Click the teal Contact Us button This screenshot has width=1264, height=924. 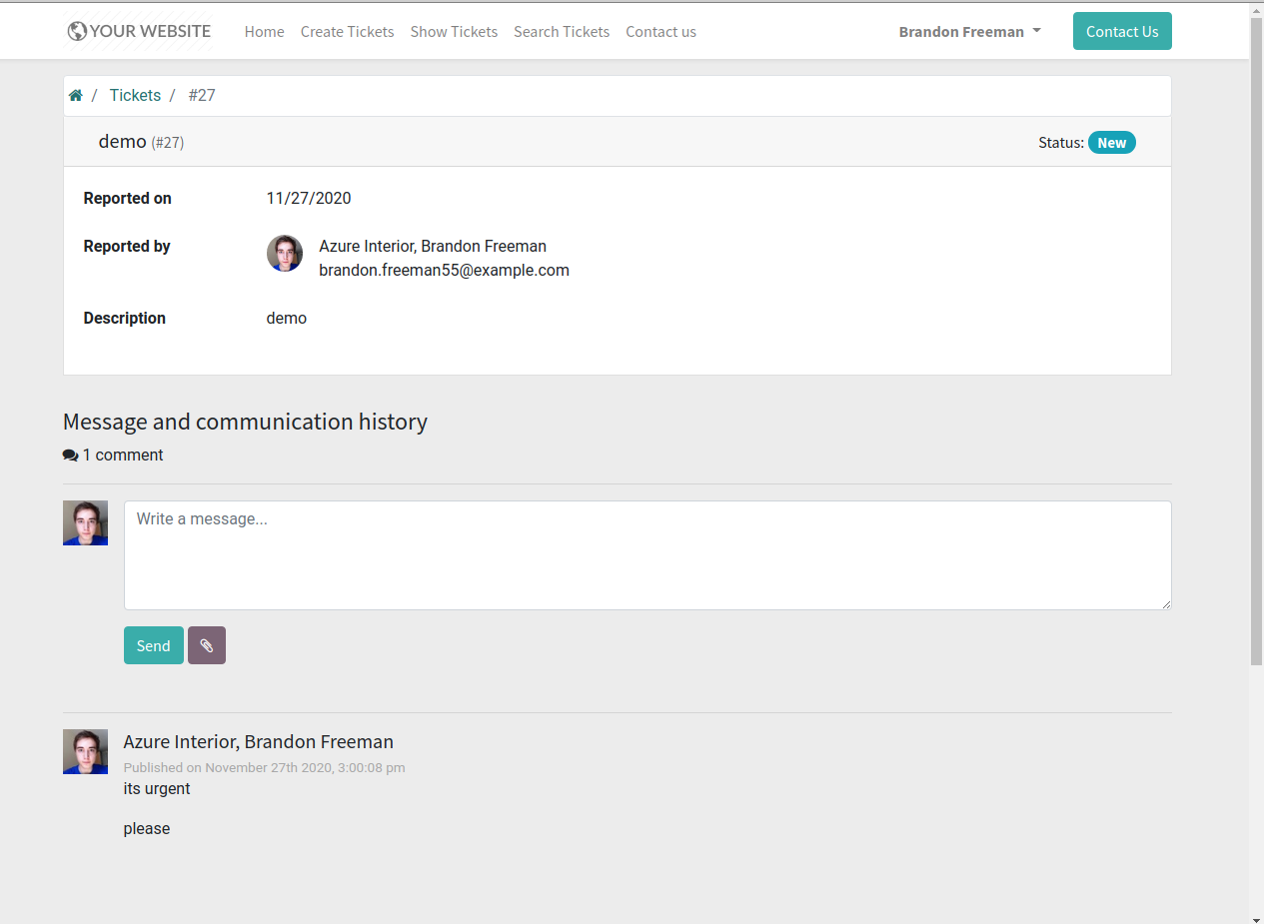tap(1122, 31)
